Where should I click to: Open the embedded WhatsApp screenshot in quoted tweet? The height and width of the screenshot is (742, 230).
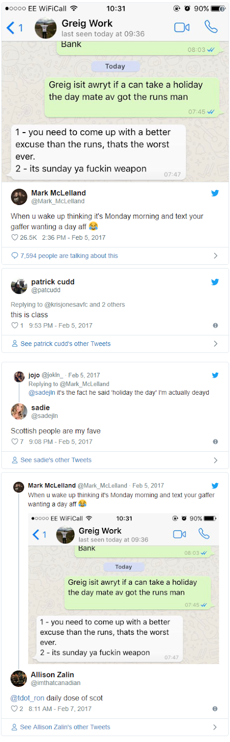tap(123, 588)
